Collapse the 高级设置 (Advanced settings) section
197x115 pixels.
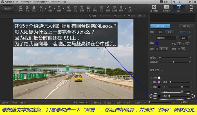tap(162, 70)
